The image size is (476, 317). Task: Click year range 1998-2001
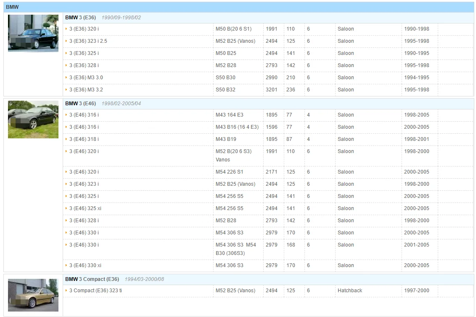click(416, 139)
